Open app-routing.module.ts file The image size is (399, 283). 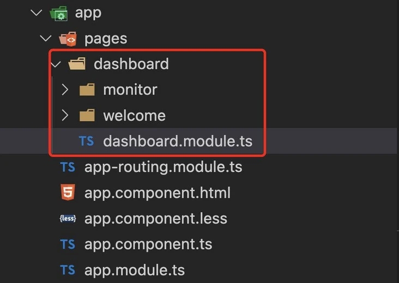pos(163,167)
